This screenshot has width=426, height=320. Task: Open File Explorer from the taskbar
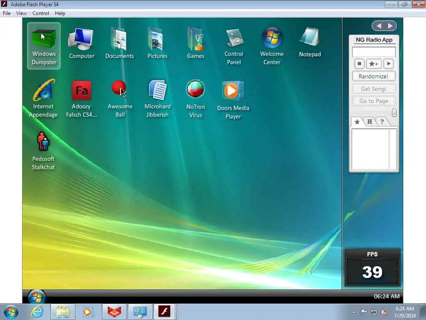point(63,312)
